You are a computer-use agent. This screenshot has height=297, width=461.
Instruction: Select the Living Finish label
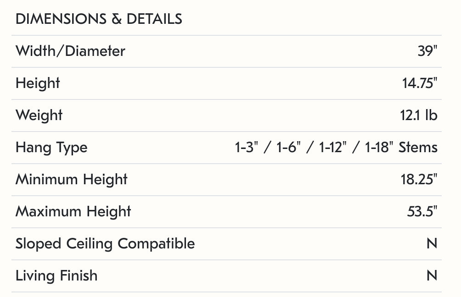click(x=56, y=275)
